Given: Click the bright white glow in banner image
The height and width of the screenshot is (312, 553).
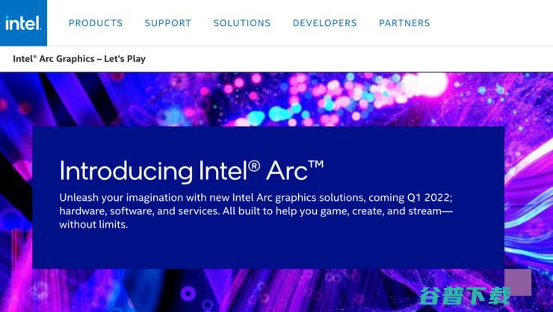Looking at the screenshot, I should [425, 85].
